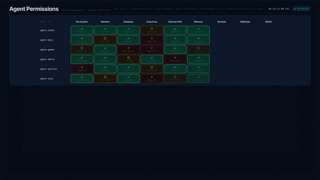Viewport: 320px width, 180px height.
Task: Click agent-alpha's Code Exec conditional circle icon
Action: 152,29
